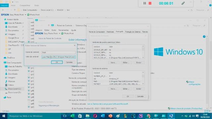The image size is (212, 119).
Task: Open the notification center icon
Action: coord(197,116)
